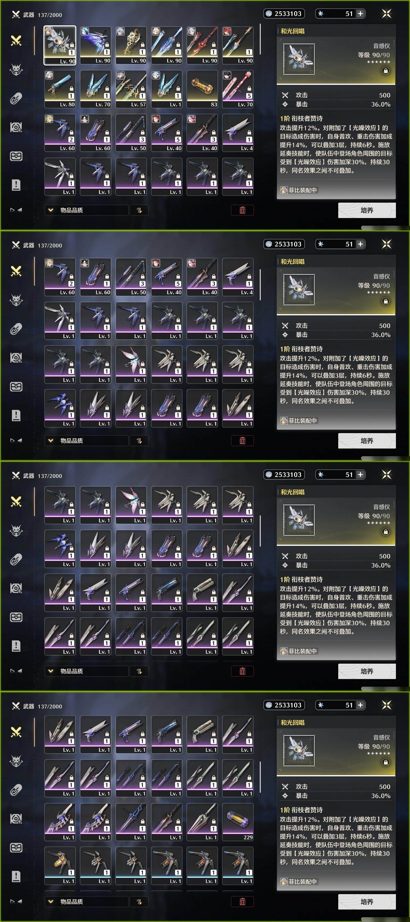Select the golden tube item with count 83
The height and width of the screenshot is (922, 410).
[x=202, y=89]
